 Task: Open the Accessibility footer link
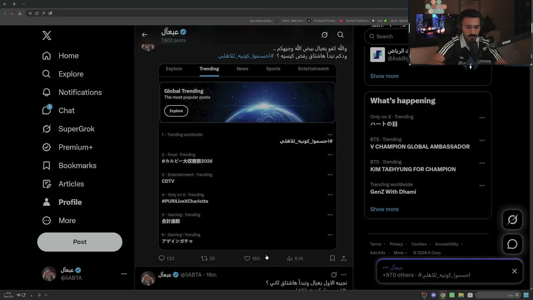coord(446,244)
